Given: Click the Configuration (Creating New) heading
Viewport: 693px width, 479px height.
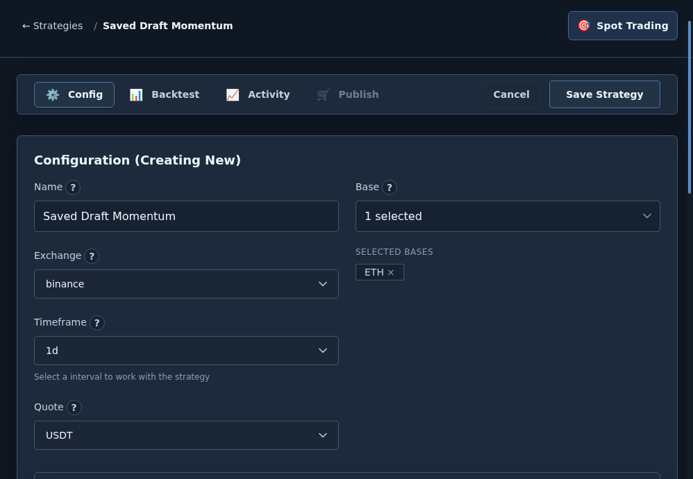Looking at the screenshot, I should click(137, 160).
